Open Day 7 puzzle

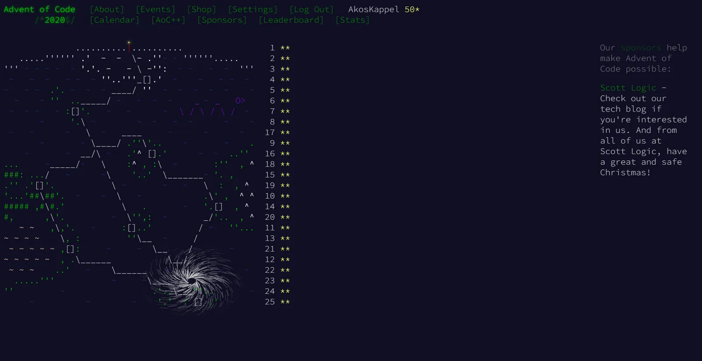pyautogui.click(x=147, y=111)
